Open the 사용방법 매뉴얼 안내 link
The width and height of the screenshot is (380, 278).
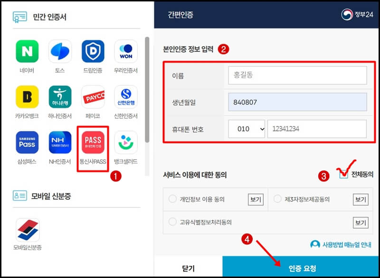pos(347,245)
